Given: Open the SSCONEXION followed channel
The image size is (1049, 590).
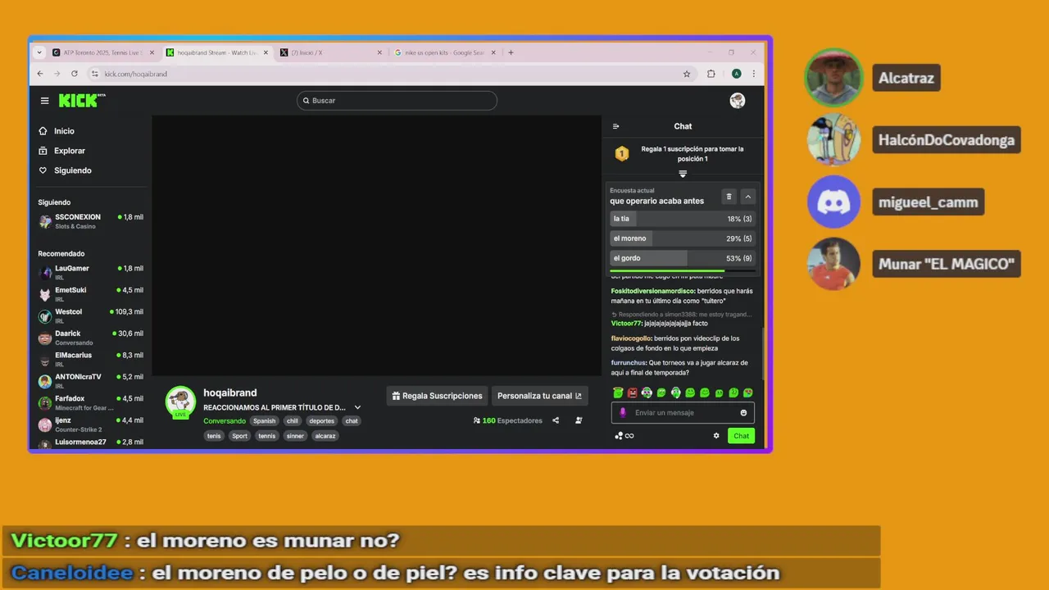Looking at the screenshot, I should pyautogui.click(x=90, y=221).
